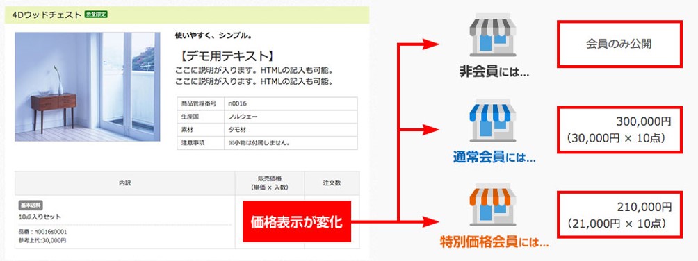Image resolution: width=698 pixels, height=261 pixels.
Task: Click the 10点入りセット item name
Action: point(40,217)
